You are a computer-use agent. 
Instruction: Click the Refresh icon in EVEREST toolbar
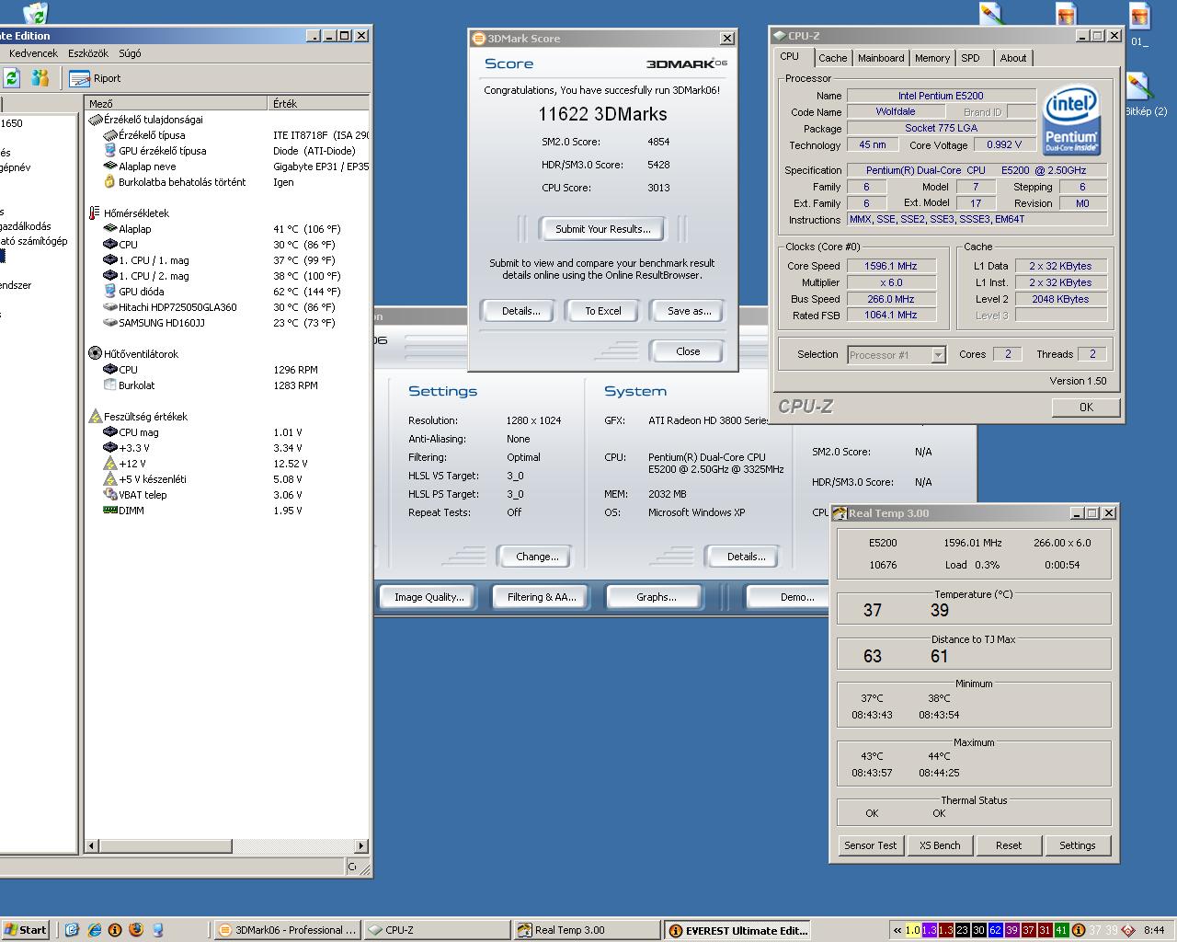[x=11, y=78]
